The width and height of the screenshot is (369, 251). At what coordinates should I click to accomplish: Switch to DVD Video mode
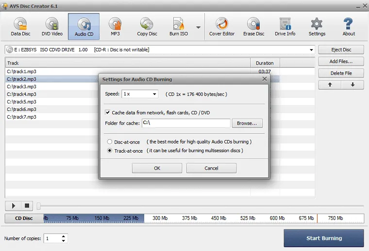(52, 27)
